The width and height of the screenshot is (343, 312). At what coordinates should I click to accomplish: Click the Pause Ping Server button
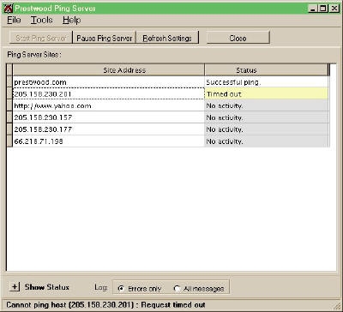click(x=105, y=38)
